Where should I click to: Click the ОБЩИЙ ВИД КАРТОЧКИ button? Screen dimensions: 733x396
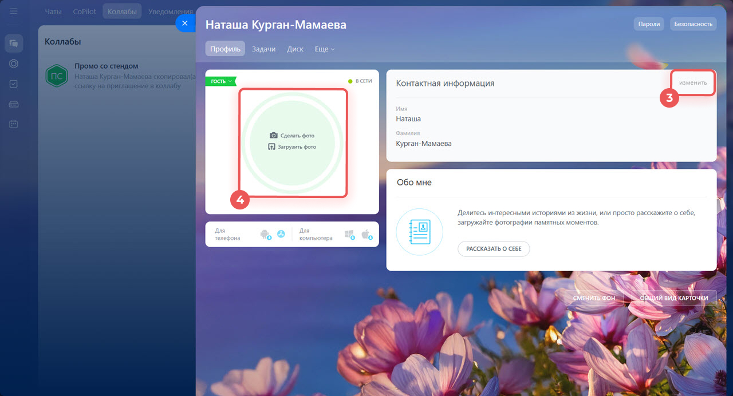point(674,298)
